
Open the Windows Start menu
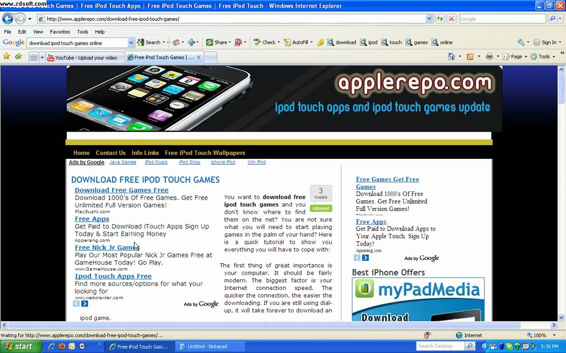coord(21,347)
